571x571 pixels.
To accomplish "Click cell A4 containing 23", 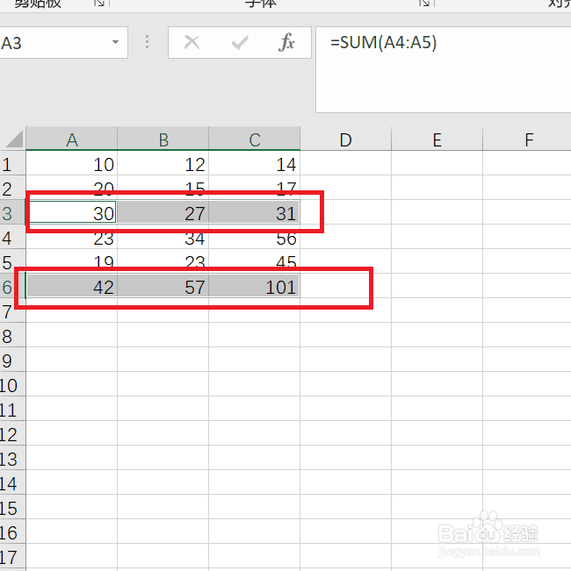I will tap(72, 237).
